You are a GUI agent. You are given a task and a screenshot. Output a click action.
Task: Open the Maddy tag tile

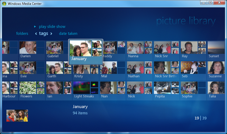click(114, 50)
